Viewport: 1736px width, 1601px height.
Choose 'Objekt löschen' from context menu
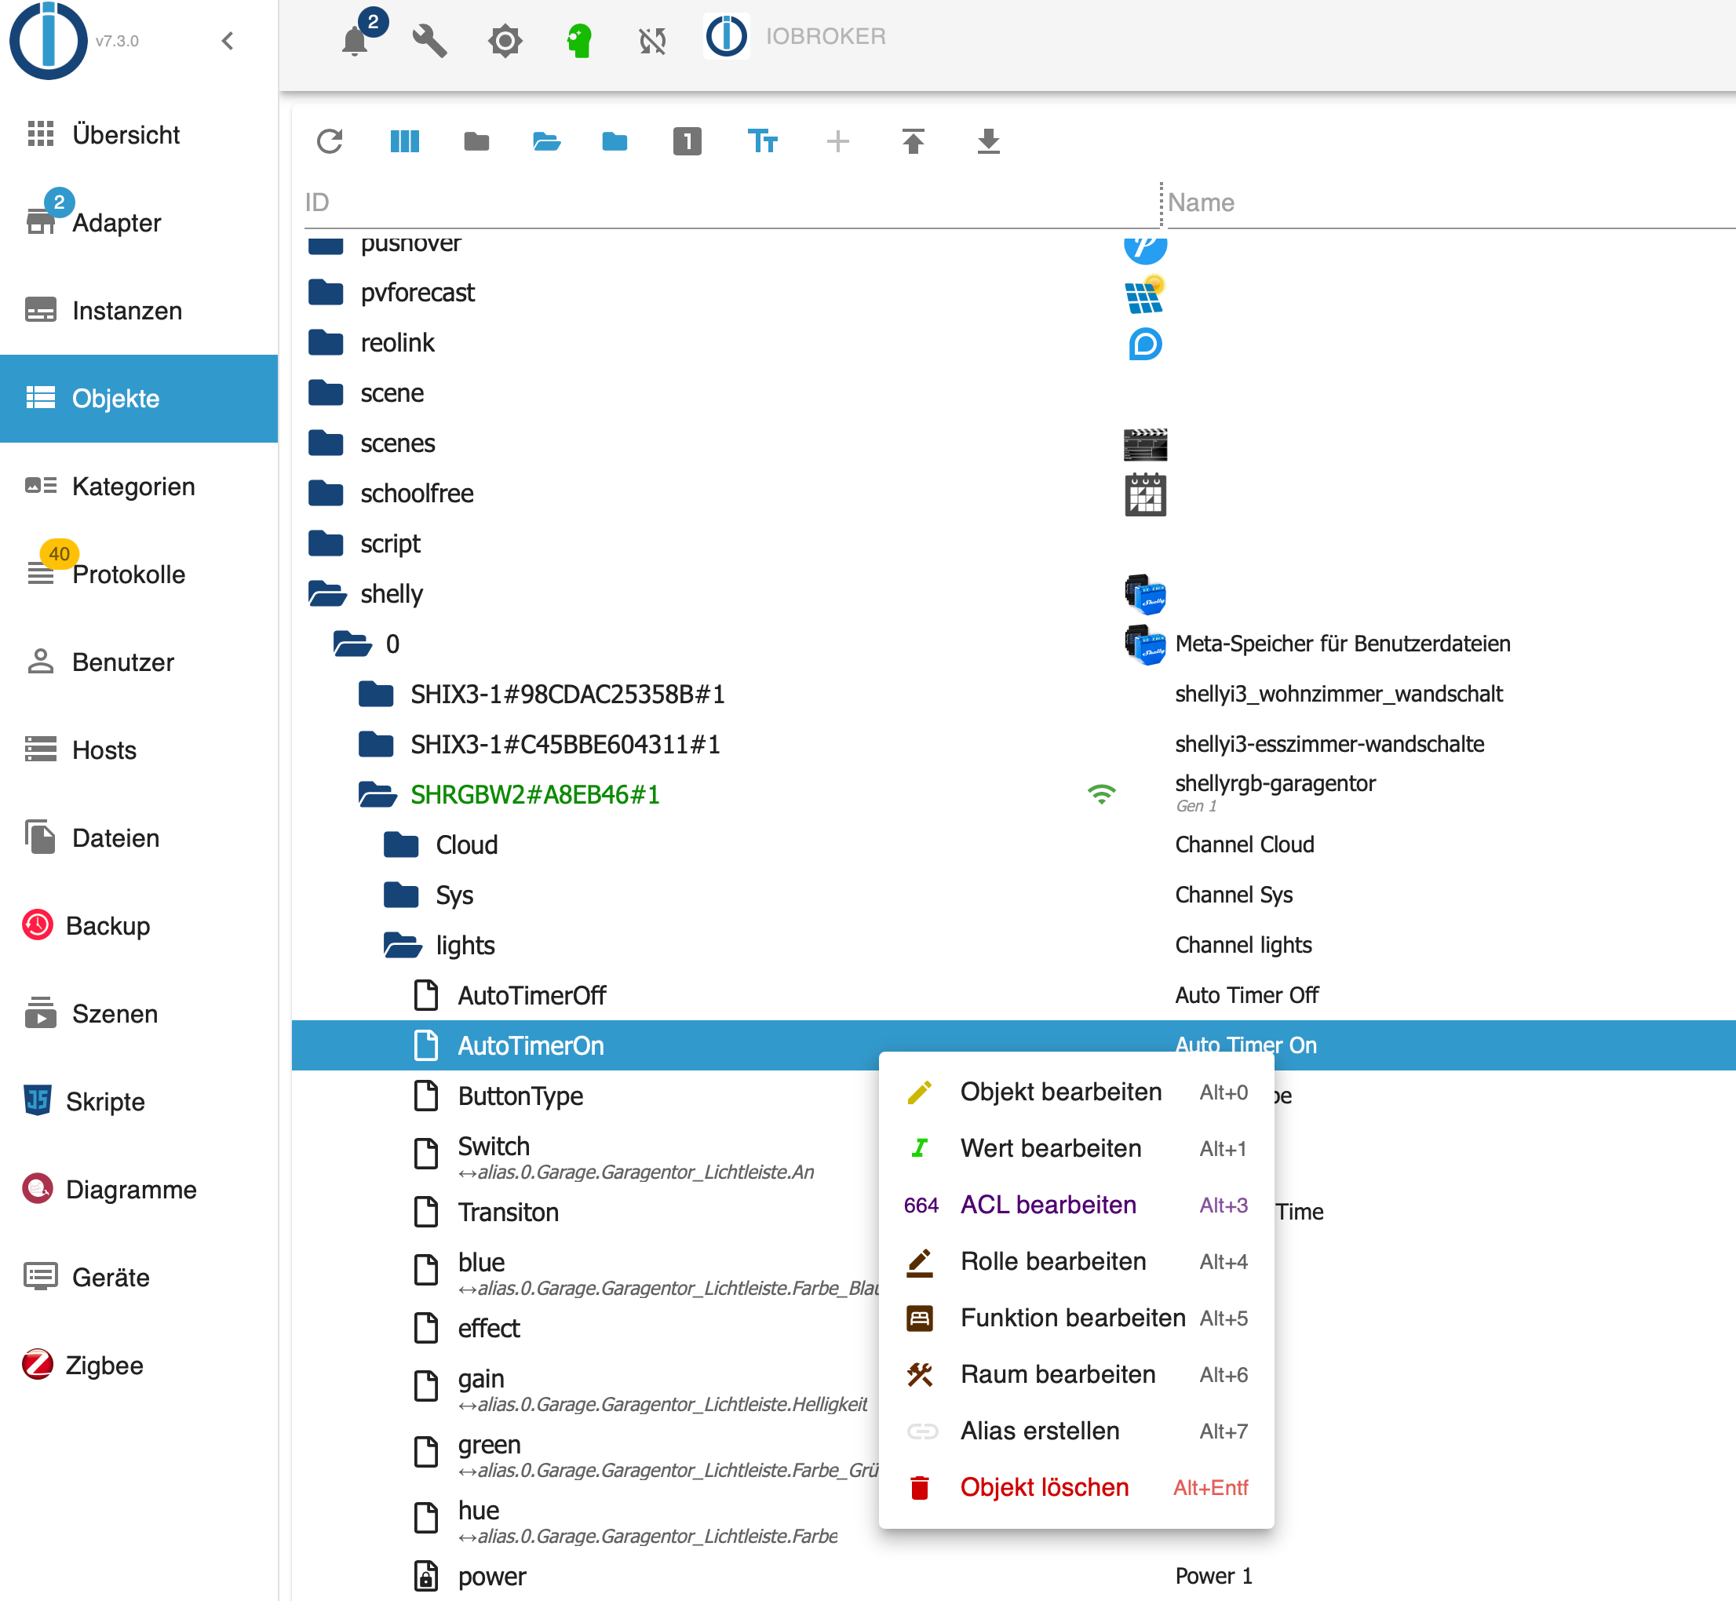(1044, 1487)
